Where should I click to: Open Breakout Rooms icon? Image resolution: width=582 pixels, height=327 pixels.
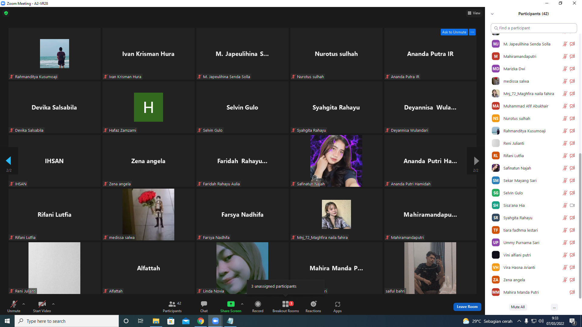286,304
